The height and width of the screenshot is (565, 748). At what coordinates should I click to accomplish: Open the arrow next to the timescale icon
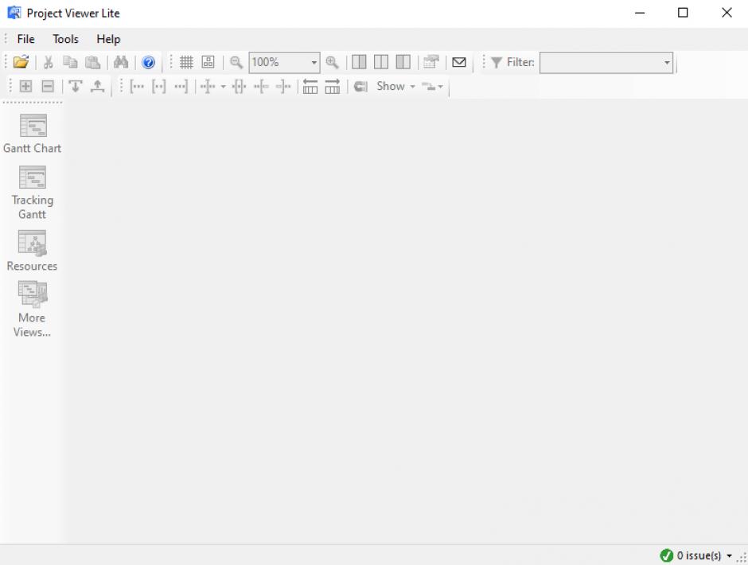pyautogui.click(x=223, y=87)
